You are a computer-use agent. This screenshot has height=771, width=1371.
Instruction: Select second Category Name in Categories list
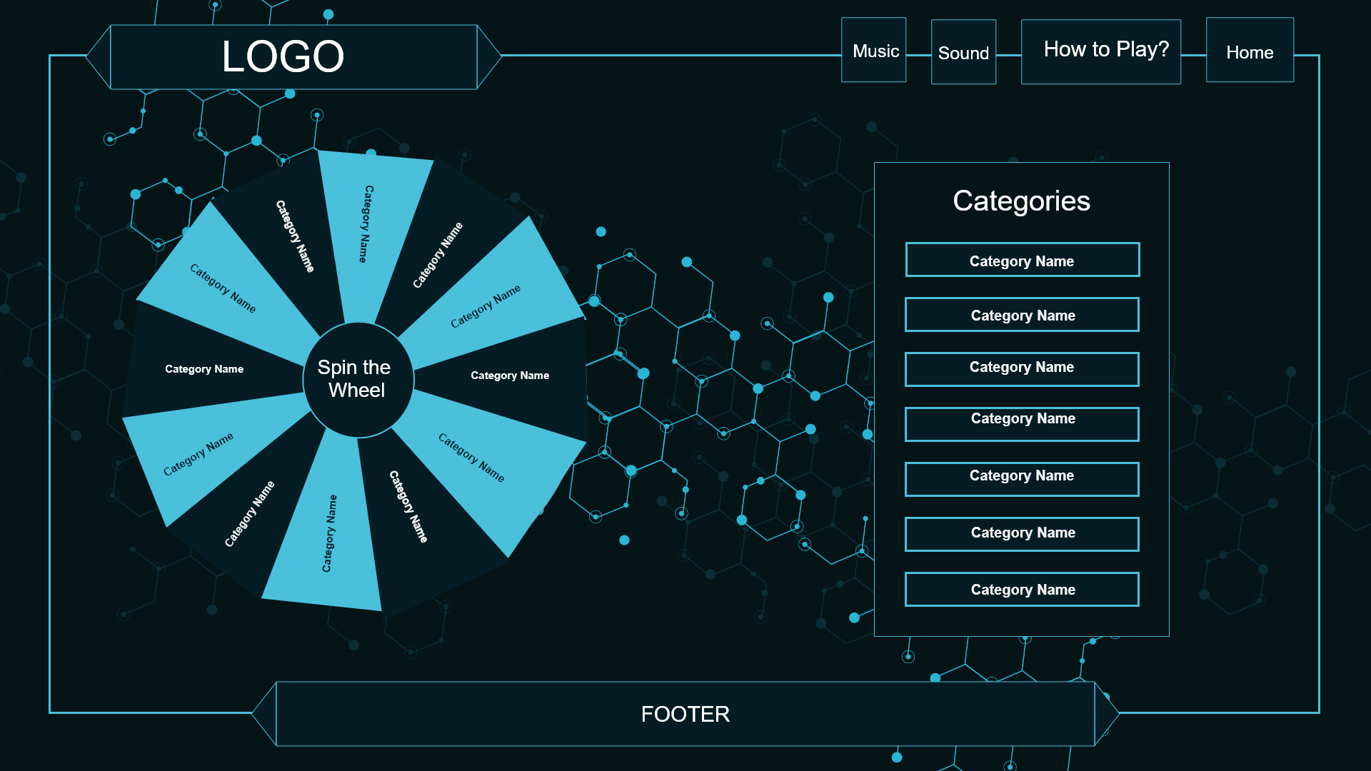coord(1022,315)
